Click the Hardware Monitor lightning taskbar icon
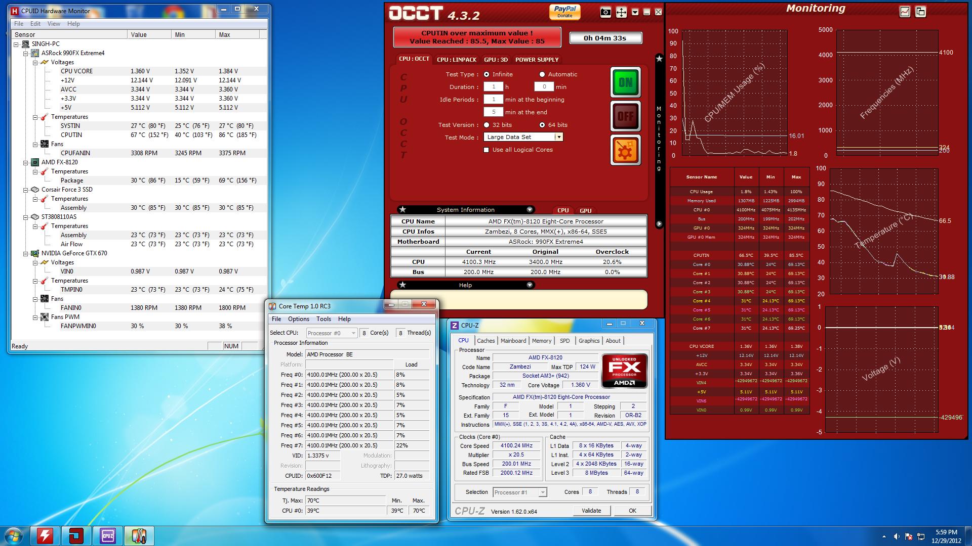 point(45,536)
